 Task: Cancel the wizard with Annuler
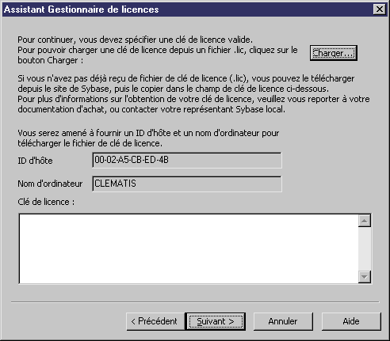tap(283, 321)
